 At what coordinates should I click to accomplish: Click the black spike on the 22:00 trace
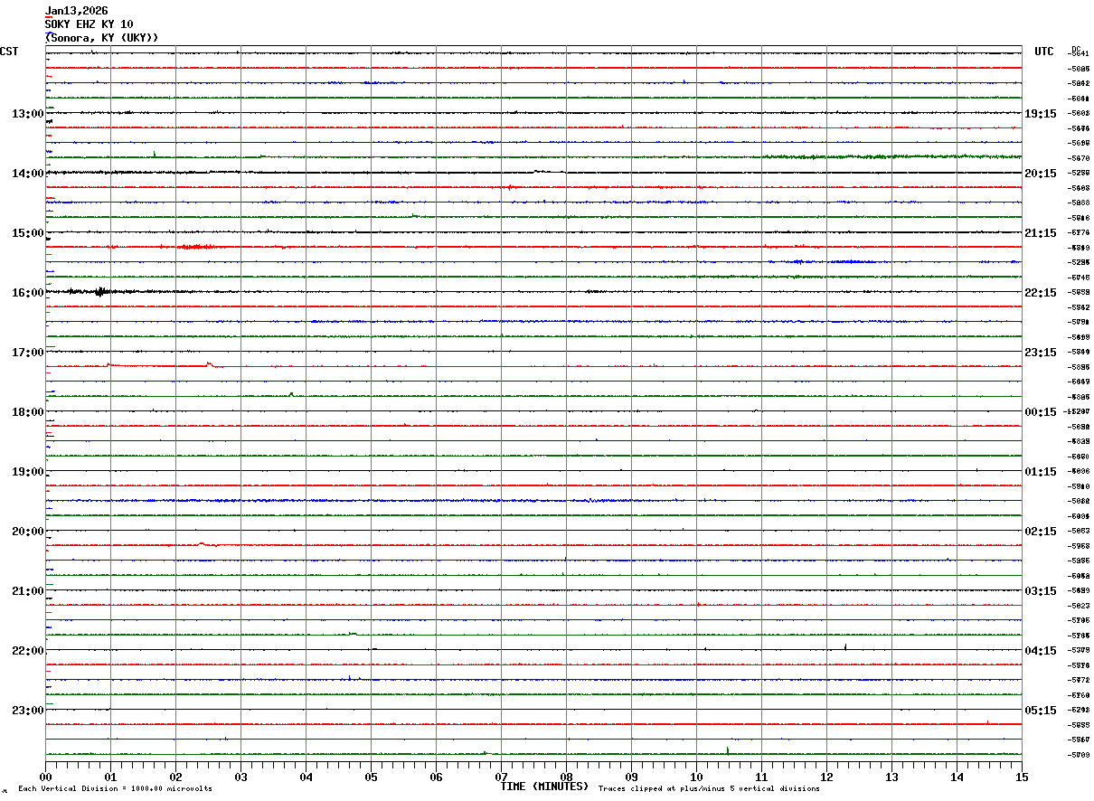845,646
